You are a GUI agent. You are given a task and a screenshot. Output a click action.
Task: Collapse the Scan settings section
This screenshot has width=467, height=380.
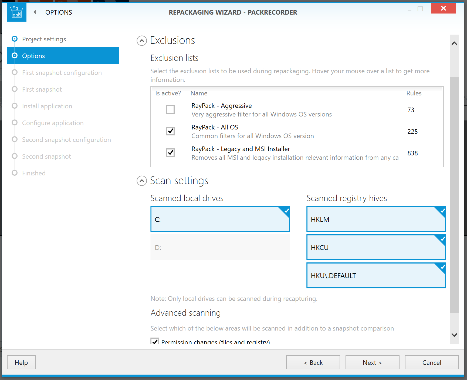[142, 181]
